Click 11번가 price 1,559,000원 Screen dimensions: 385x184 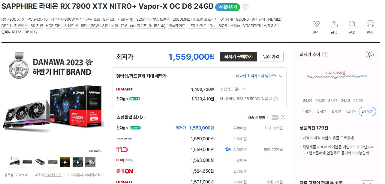[202, 149]
